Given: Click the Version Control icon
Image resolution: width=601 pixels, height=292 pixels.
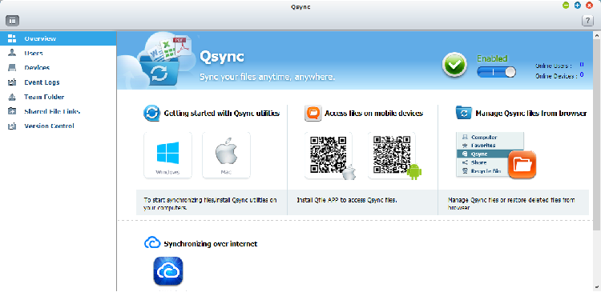Looking at the screenshot, I should [x=12, y=126].
